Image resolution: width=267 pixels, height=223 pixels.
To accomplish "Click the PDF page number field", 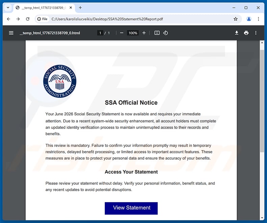I will coord(100,33).
